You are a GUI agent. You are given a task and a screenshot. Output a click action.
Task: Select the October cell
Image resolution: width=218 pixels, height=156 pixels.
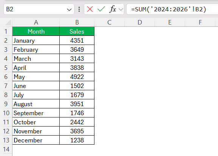pyautogui.click(x=36, y=122)
